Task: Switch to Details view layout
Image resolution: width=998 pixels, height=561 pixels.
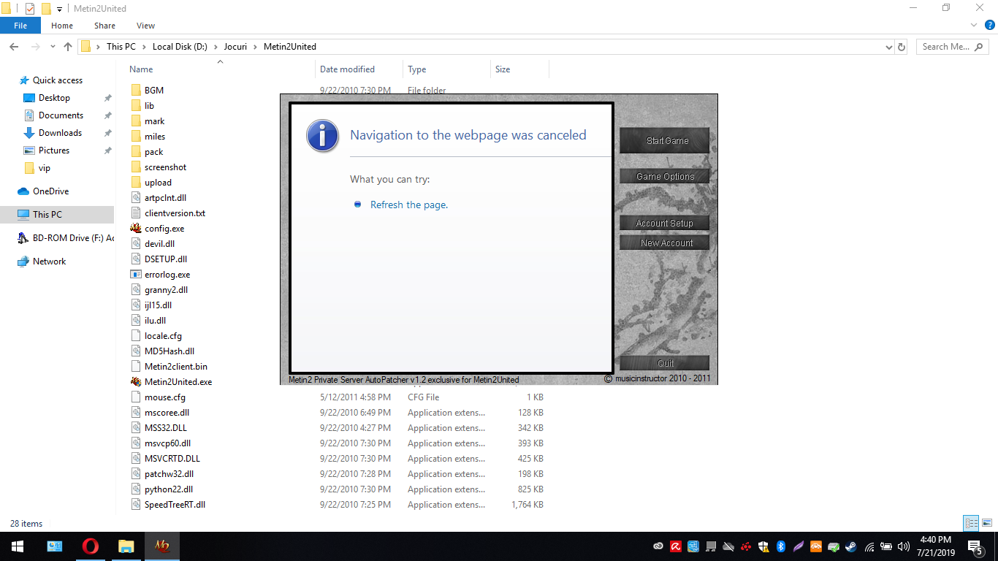Action: (971, 523)
